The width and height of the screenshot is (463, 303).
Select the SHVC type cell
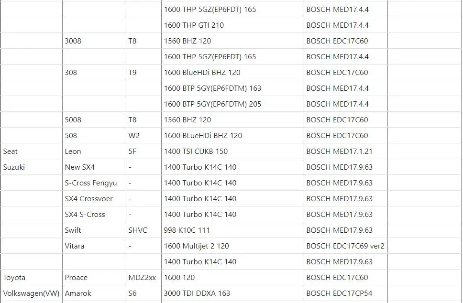pos(144,230)
